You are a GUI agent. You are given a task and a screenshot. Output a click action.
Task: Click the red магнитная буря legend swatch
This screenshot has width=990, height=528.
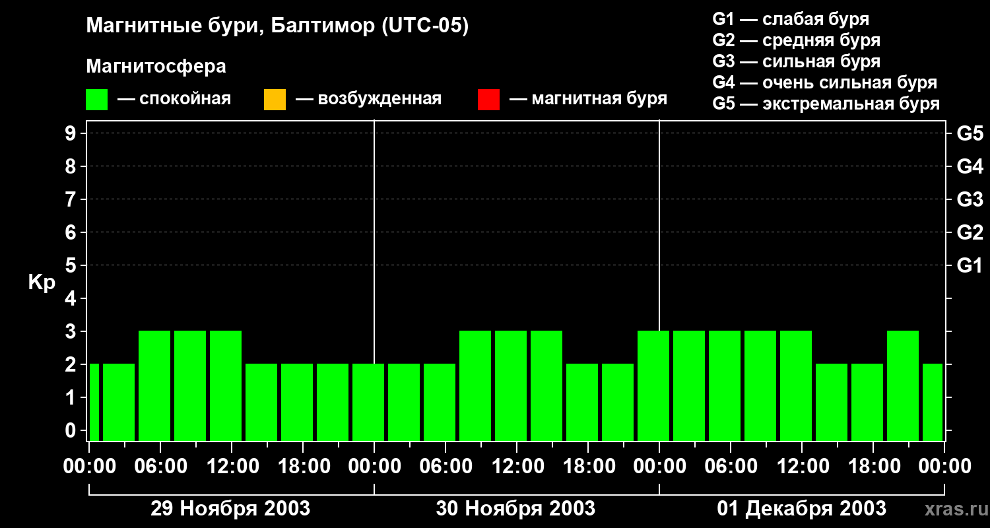point(488,100)
